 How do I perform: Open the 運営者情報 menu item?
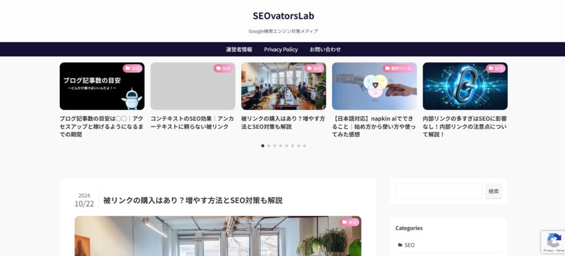click(239, 50)
